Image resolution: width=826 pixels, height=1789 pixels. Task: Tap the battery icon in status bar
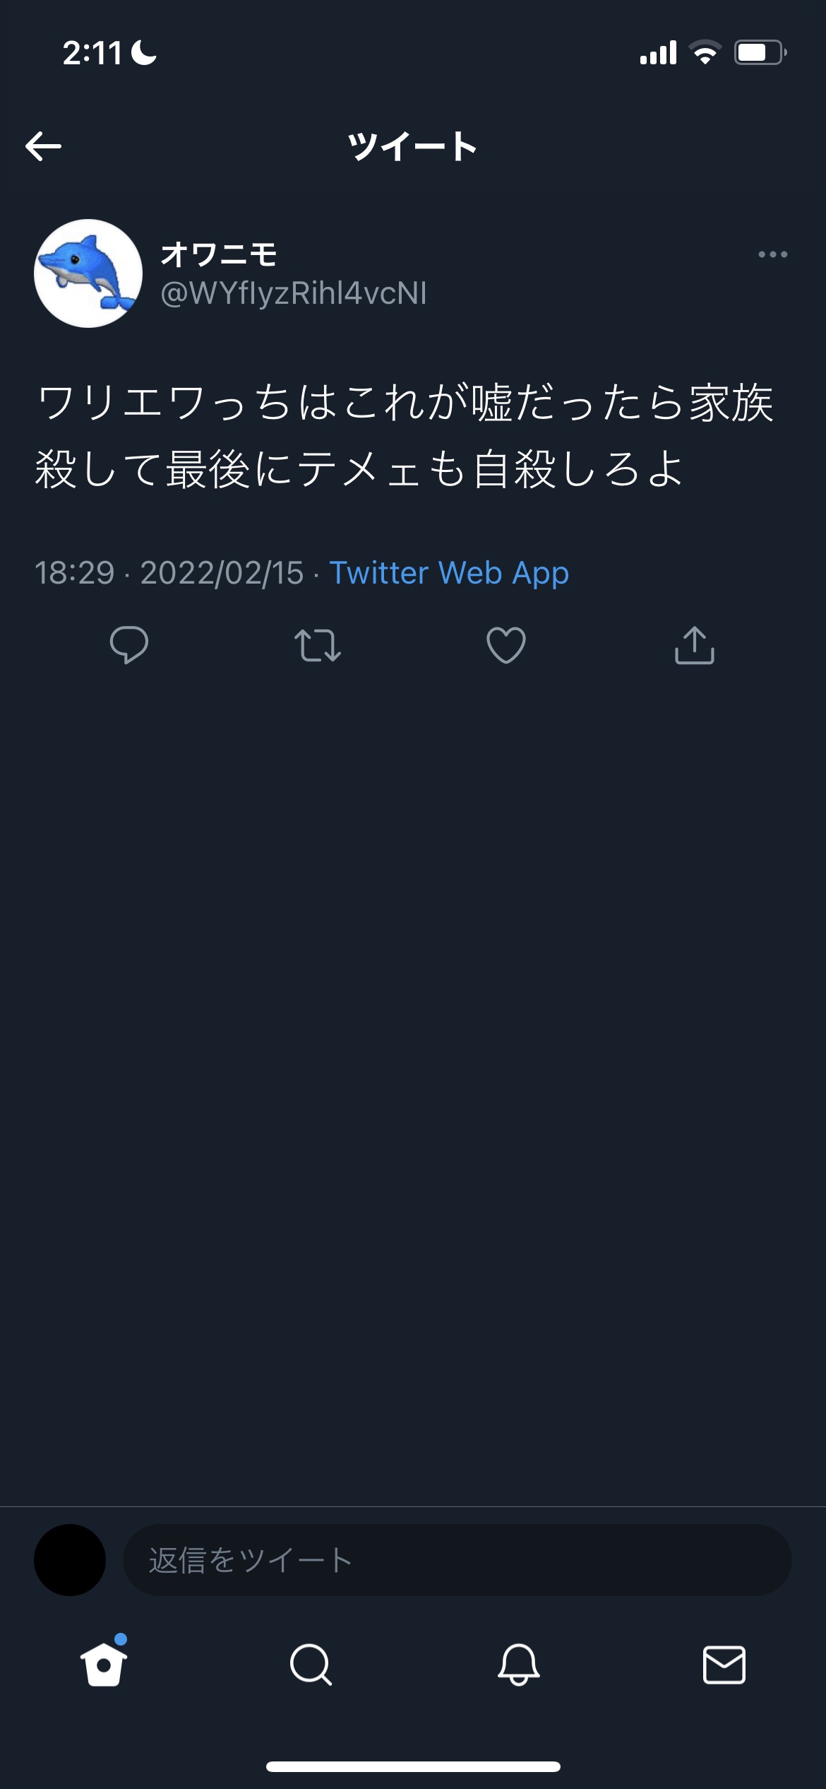tap(760, 53)
